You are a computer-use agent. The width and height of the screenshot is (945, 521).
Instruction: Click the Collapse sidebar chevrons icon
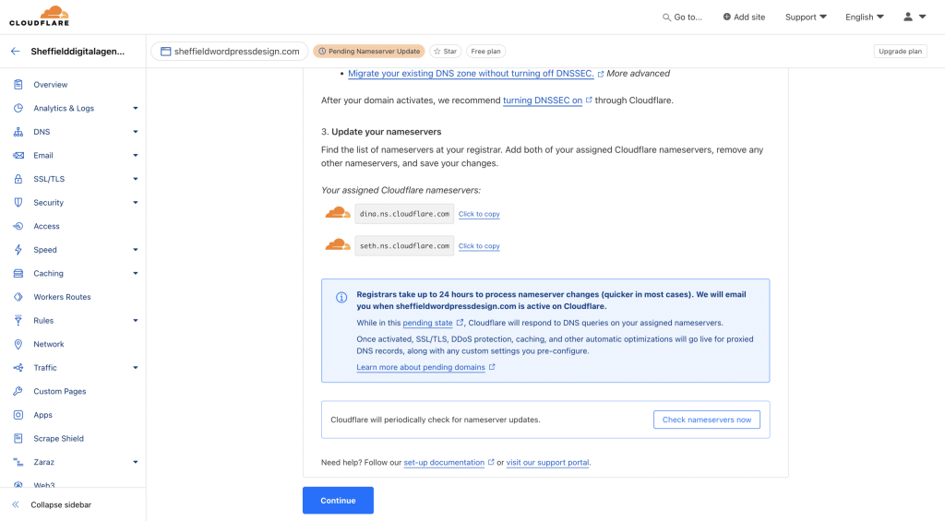tap(16, 504)
